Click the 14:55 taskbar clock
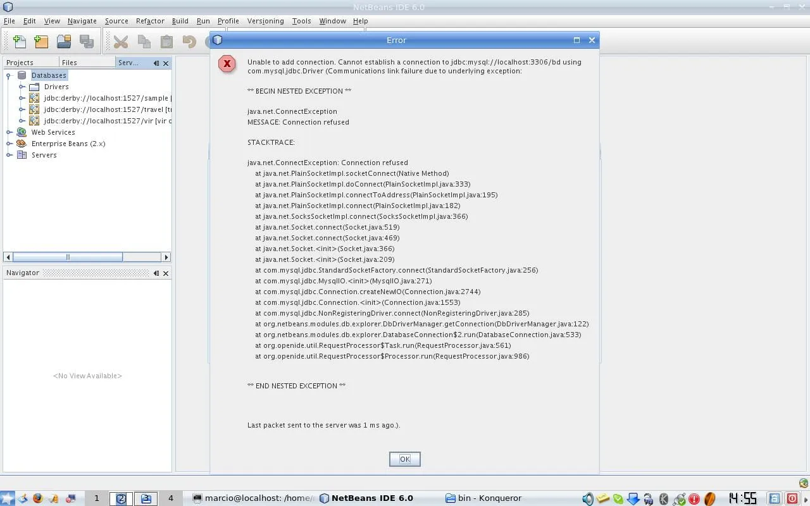810x506 pixels. [x=743, y=498]
